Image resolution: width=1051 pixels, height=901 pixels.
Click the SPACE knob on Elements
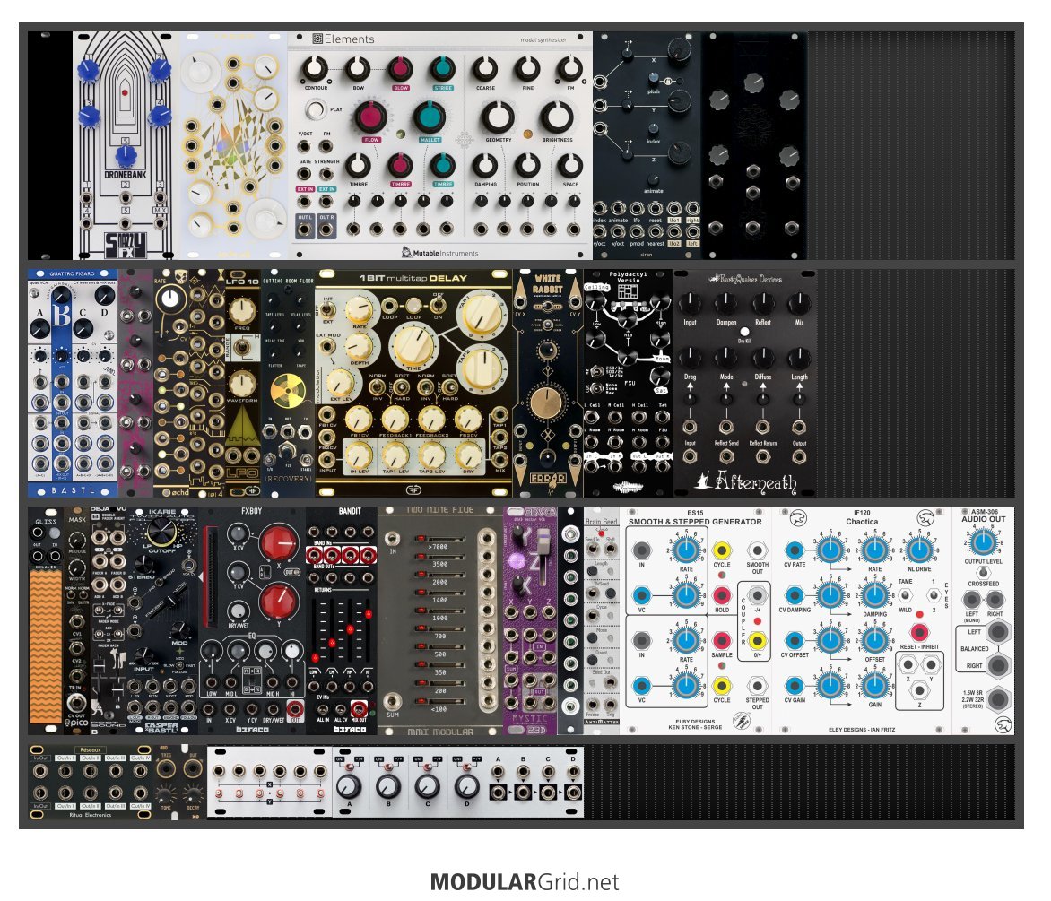(569, 166)
